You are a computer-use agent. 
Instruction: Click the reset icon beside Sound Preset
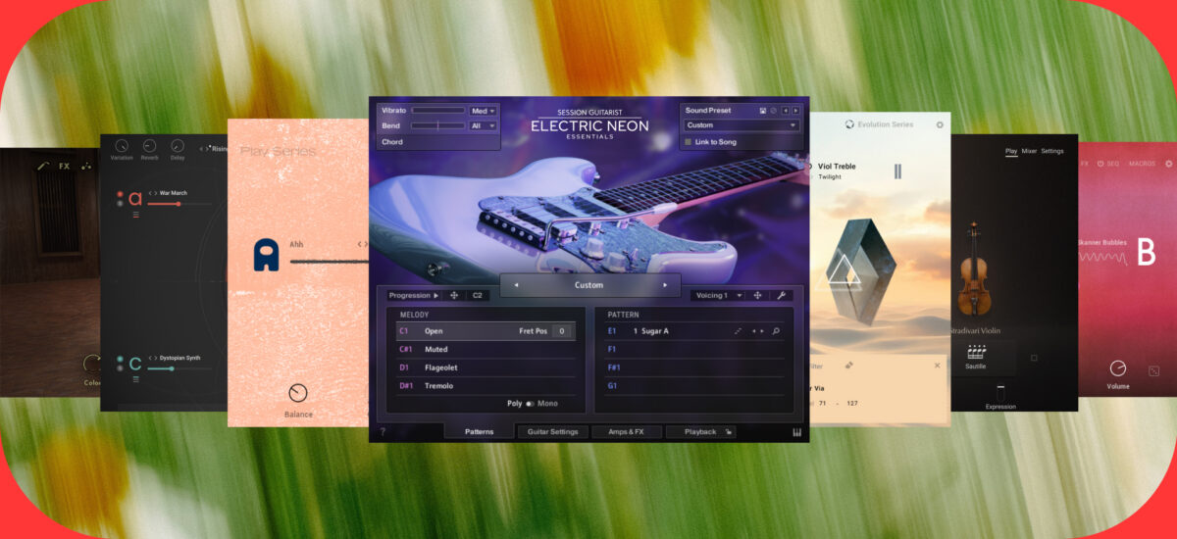pos(773,111)
